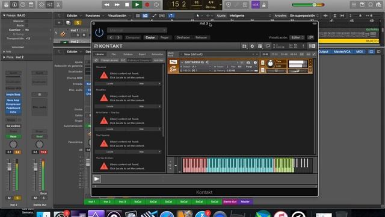Click the Tune knob
The height and width of the screenshot is (217, 385).
[270, 64]
